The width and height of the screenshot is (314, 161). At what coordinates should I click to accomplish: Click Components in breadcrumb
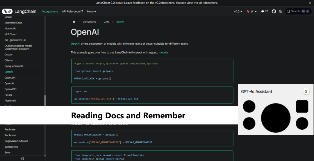pyautogui.click(x=90, y=22)
